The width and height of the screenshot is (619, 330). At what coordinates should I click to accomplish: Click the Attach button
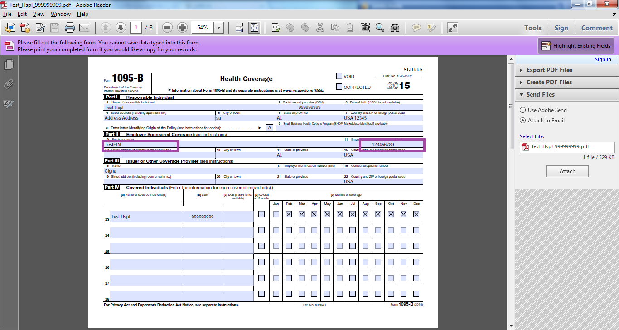567,171
